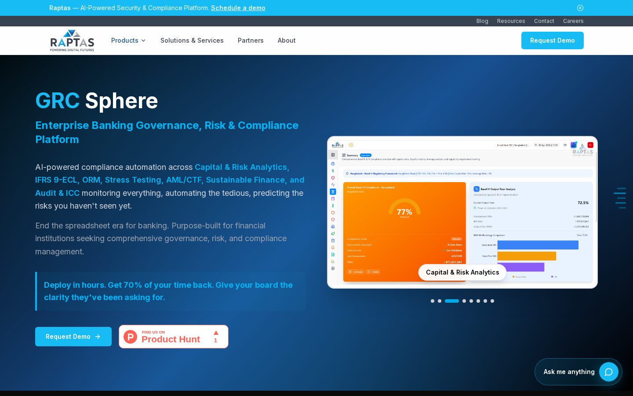633x396 pixels.
Task: Click the '72.5%' output floor value
Action: pyautogui.click(x=583, y=203)
